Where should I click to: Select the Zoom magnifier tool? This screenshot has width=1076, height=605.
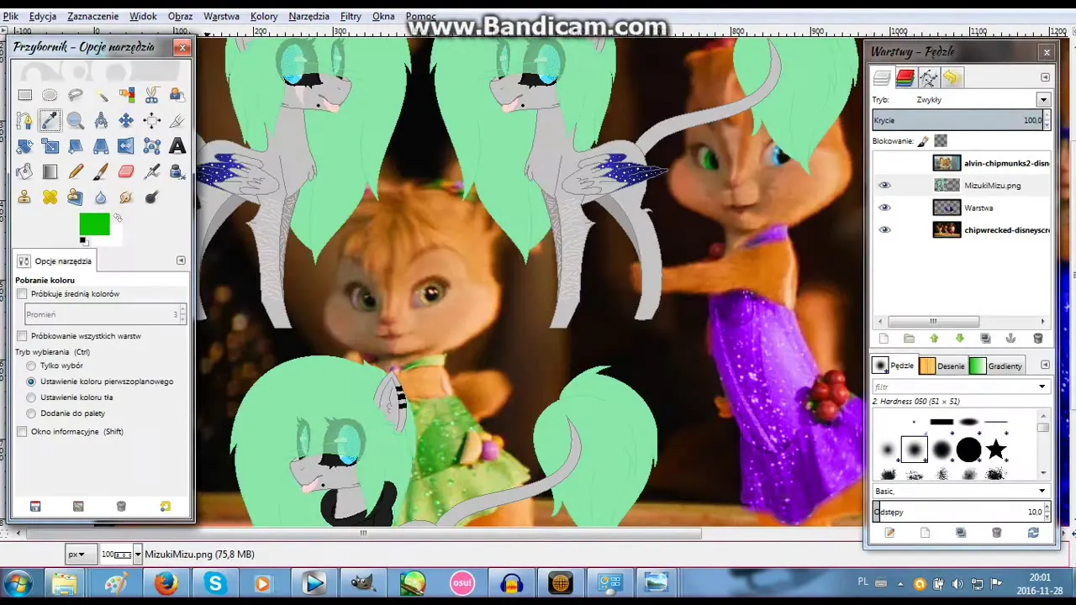76,121
